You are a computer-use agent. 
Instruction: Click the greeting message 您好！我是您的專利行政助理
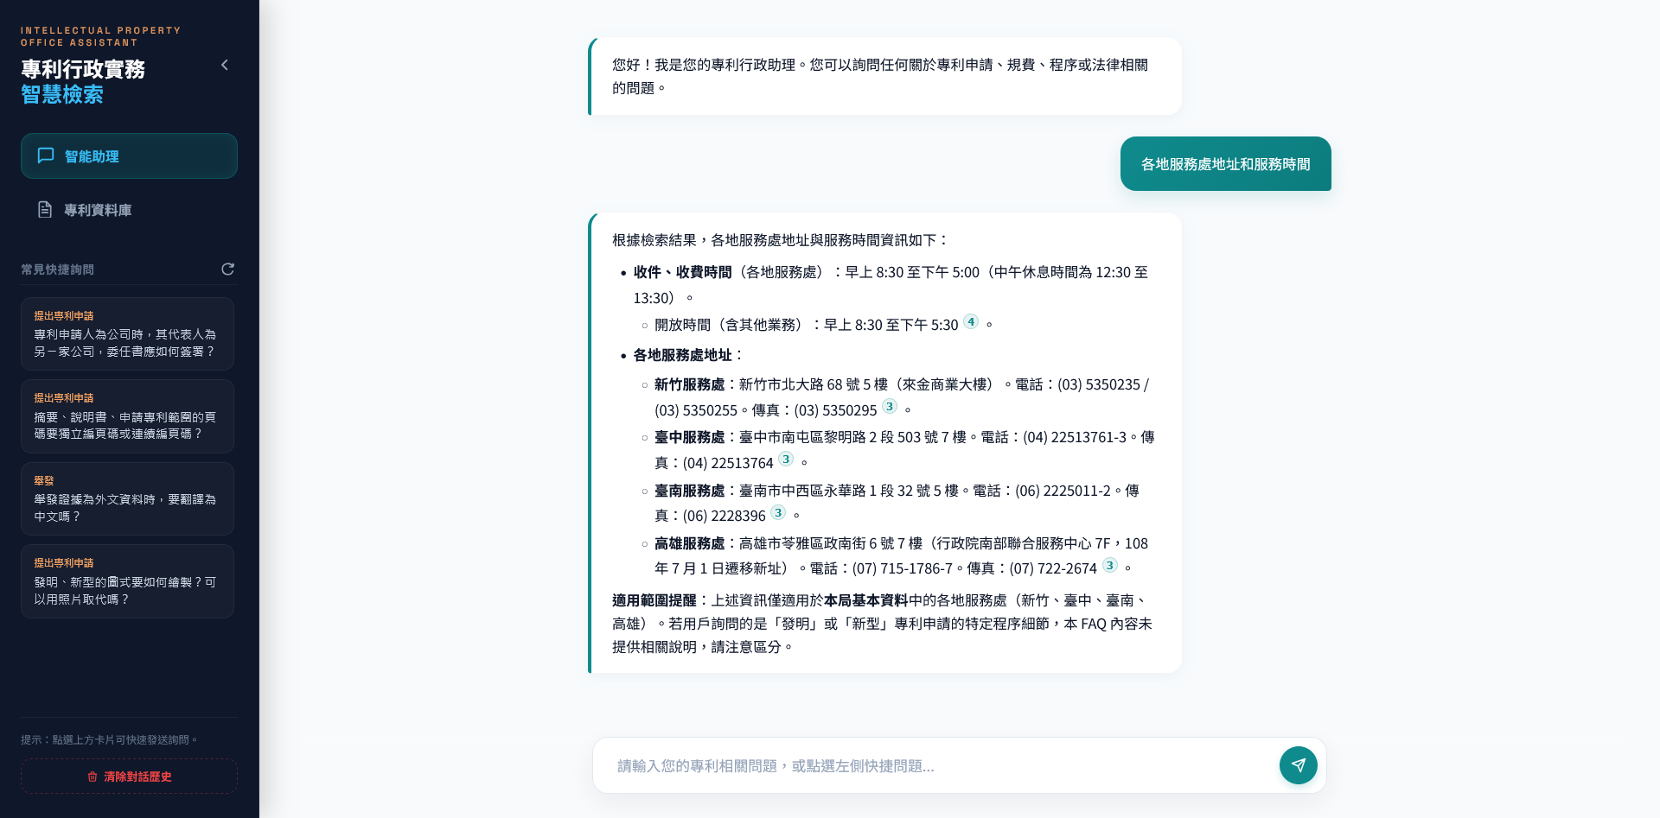885,76
